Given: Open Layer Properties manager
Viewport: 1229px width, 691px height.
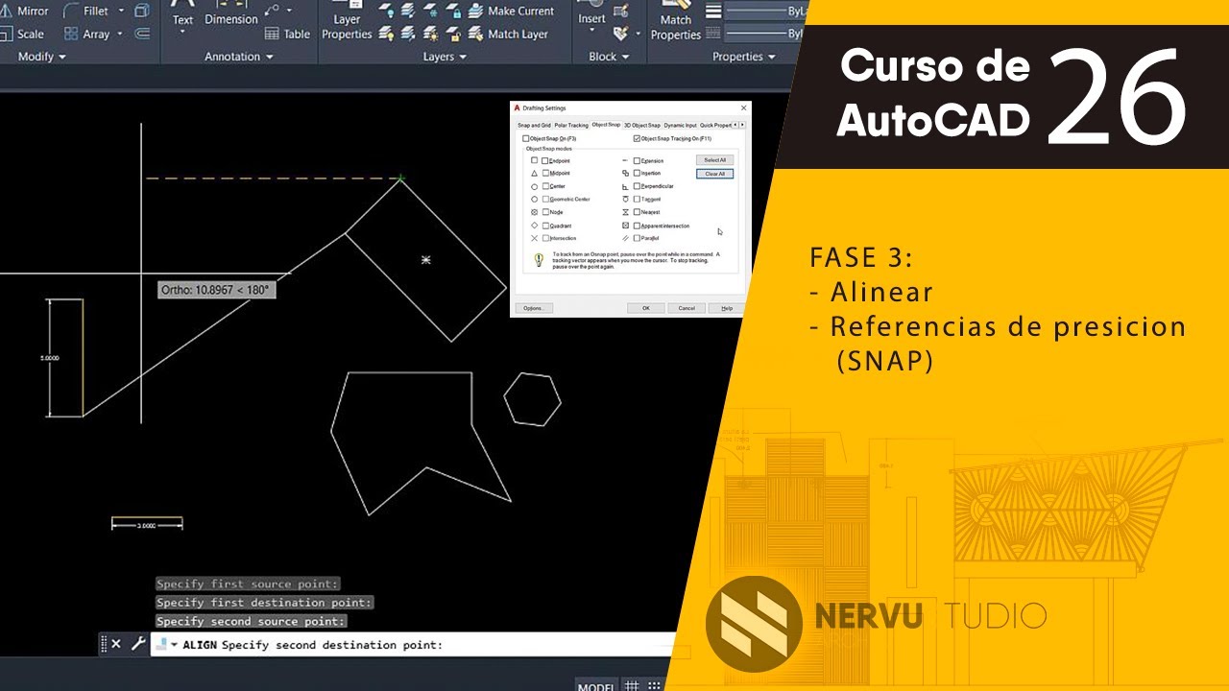Looking at the screenshot, I should 347,21.
